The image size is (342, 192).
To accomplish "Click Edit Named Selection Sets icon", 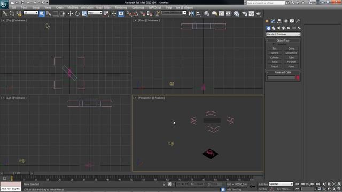I will pos(157,14).
